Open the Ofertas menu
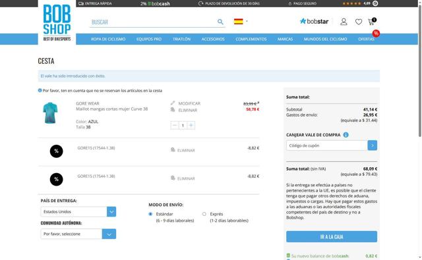Image resolution: width=422 pixels, height=260 pixels. [367, 39]
